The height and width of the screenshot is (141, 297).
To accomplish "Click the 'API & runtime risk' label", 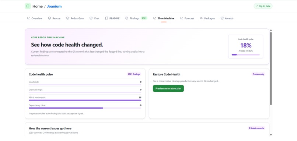I will 37,98.
